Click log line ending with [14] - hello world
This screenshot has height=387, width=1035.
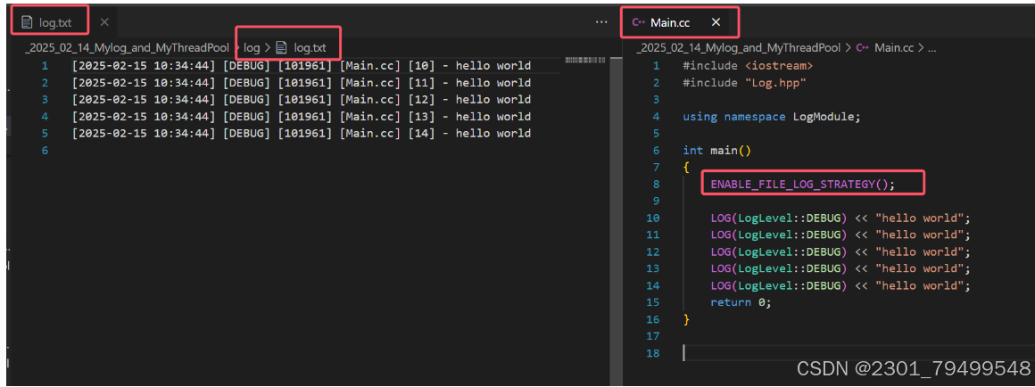(x=302, y=133)
